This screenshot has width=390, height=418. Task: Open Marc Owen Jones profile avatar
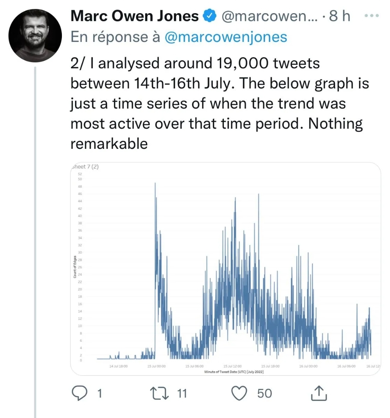[35, 36]
